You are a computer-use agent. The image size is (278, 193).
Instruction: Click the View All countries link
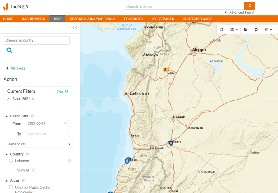pyautogui.click(x=23, y=170)
